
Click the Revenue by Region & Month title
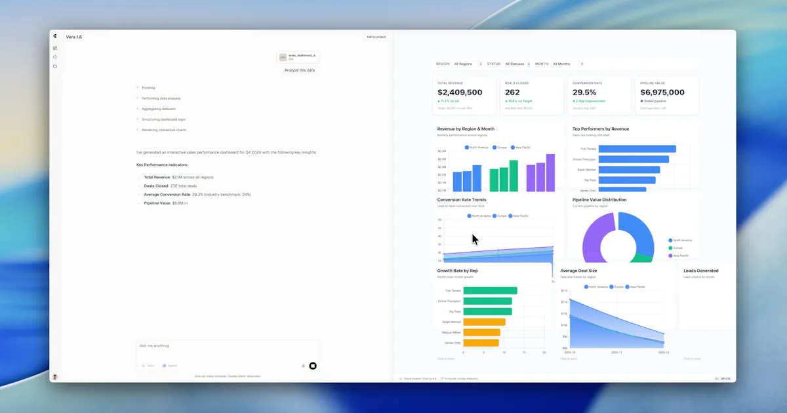466,129
